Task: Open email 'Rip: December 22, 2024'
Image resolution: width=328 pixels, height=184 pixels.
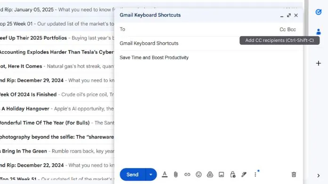Action: pyautogui.click(x=57, y=165)
